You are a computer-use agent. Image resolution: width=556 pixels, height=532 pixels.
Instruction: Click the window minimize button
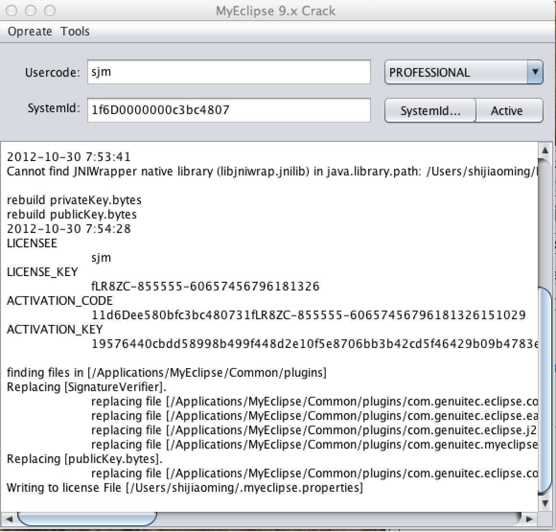coord(31,11)
